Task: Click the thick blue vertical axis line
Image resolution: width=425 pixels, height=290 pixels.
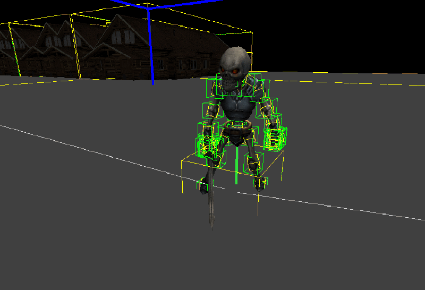Action: point(151,47)
